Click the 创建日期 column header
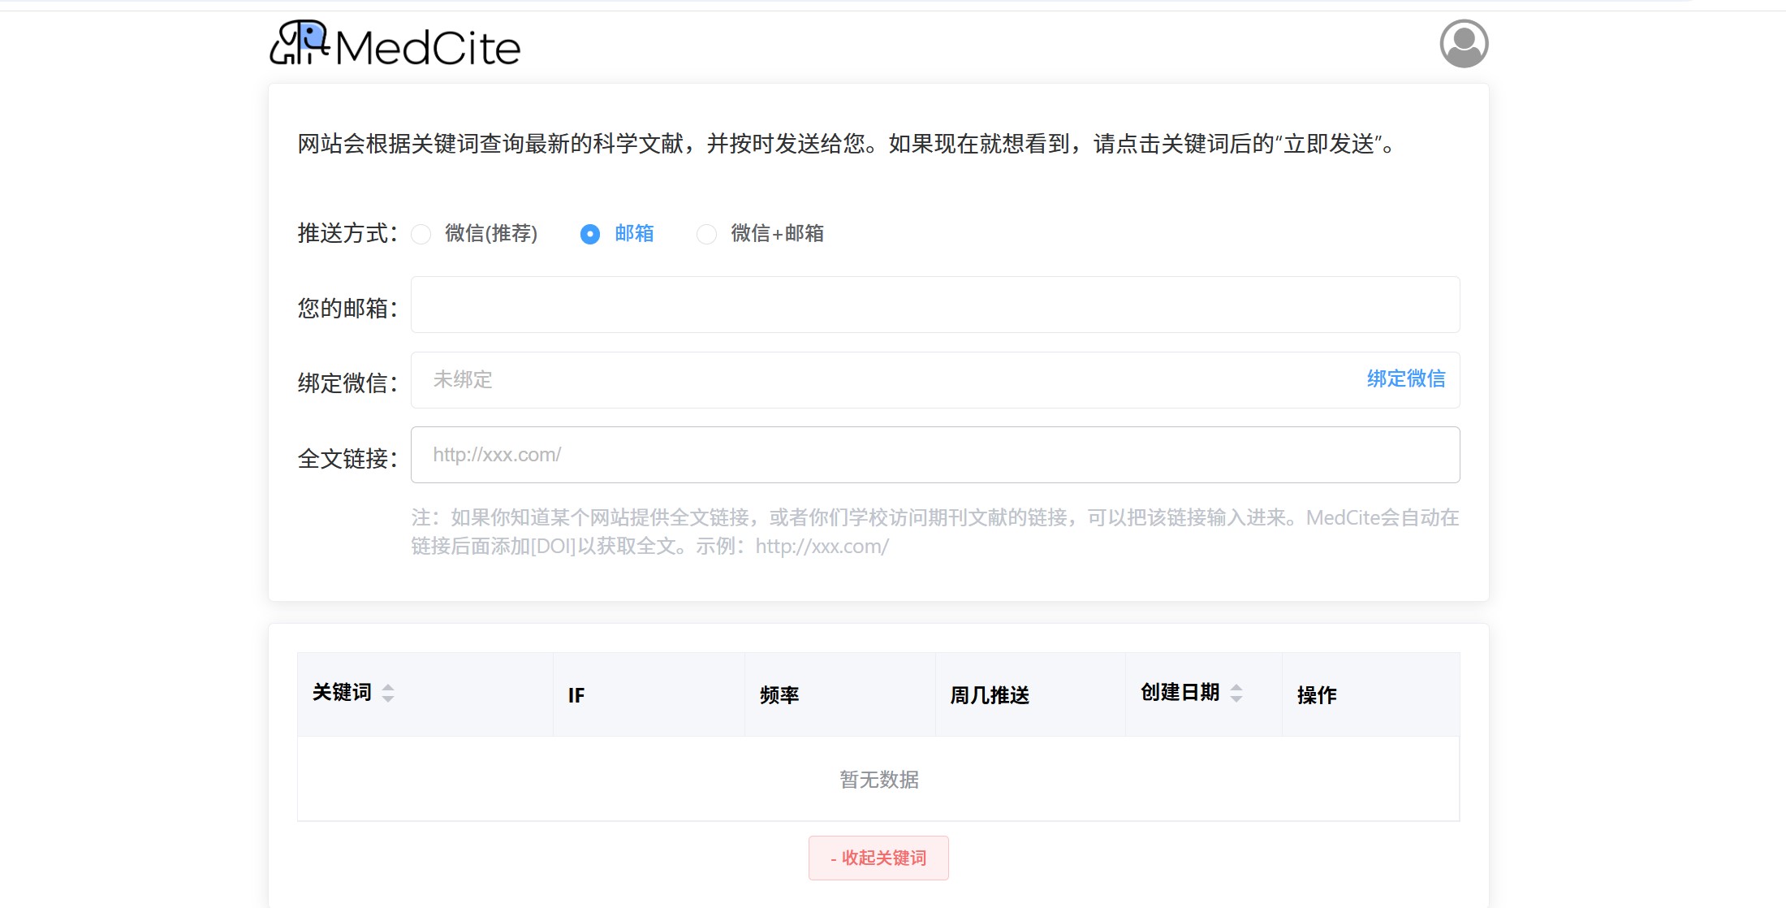The height and width of the screenshot is (908, 1786). pos(1180,694)
